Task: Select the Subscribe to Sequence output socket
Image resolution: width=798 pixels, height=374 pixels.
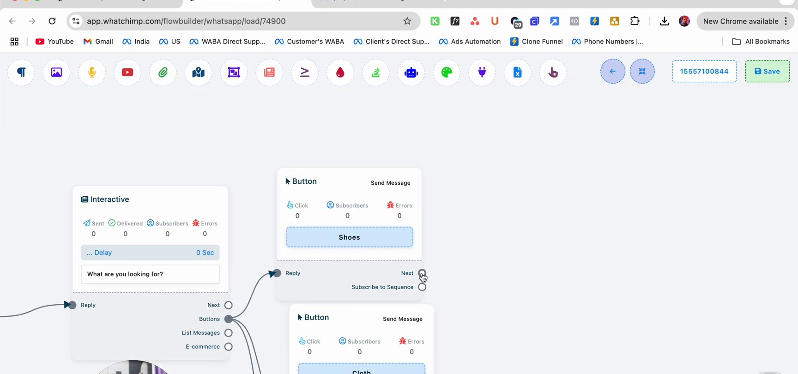Action: pyautogui.click(x=422, y=287)
